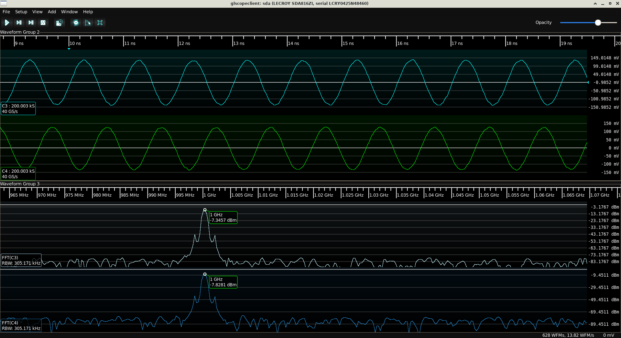
Task: Click the stop acquisition waveform icon
Action: coord(43,23)
